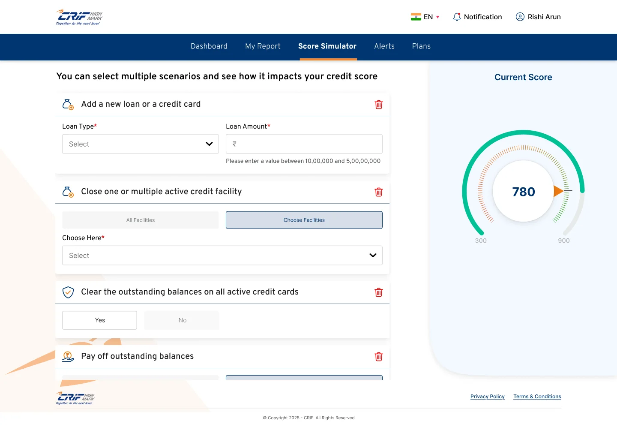Open the My Report tab
The width and height of the screenshot is (617, 433).
click(263, 46)
